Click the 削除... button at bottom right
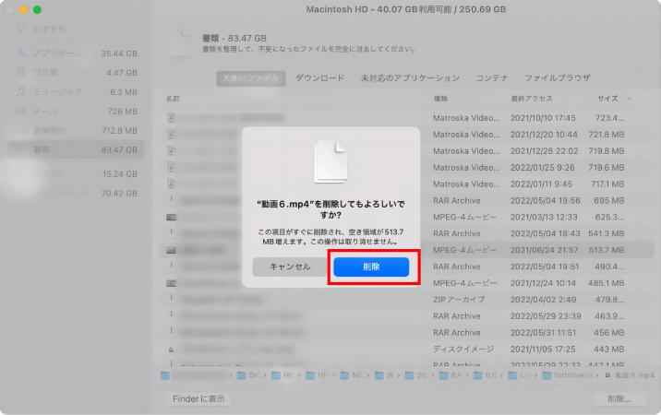 pos(619,398)
